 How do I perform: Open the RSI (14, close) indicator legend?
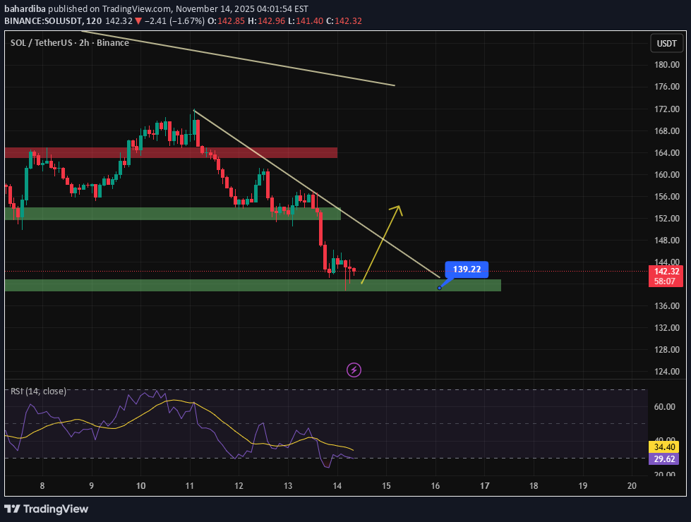pos(38,391)
